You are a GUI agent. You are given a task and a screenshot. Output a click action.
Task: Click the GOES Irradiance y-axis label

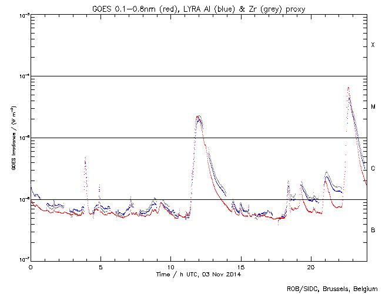[13, 138]
